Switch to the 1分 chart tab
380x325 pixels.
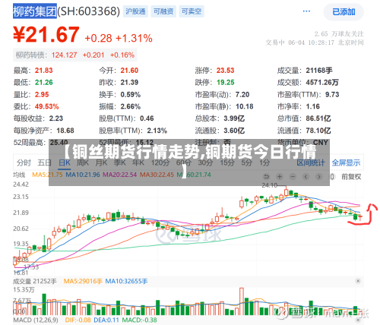pyautogui.click(x=264, y=162)
